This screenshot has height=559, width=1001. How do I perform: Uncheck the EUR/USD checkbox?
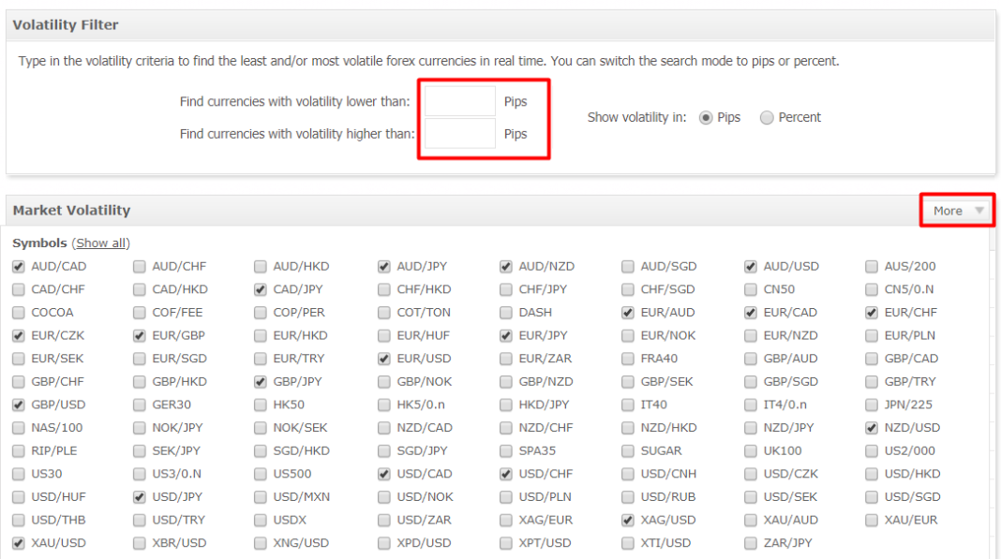pyautogui.click(x=384, y=359)
